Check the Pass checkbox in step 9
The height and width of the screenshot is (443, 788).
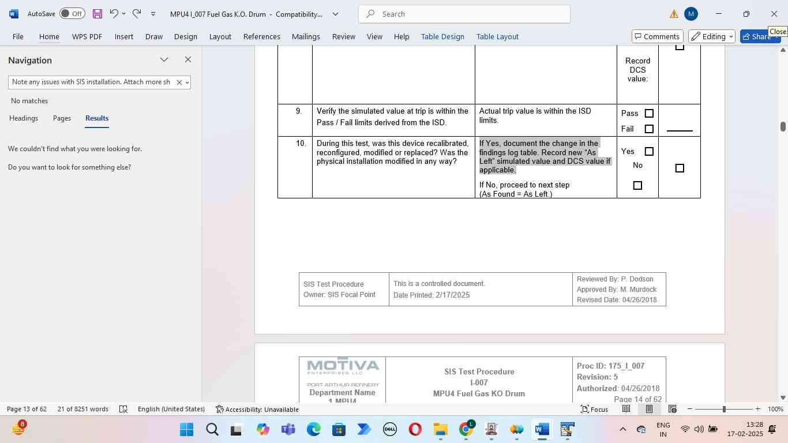[x=649, y=114]
